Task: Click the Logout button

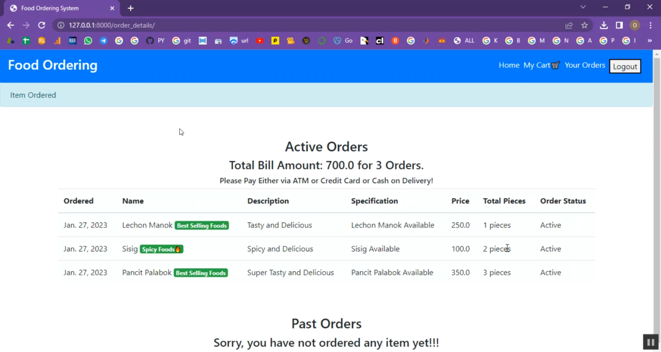Action: coord(625,67)
